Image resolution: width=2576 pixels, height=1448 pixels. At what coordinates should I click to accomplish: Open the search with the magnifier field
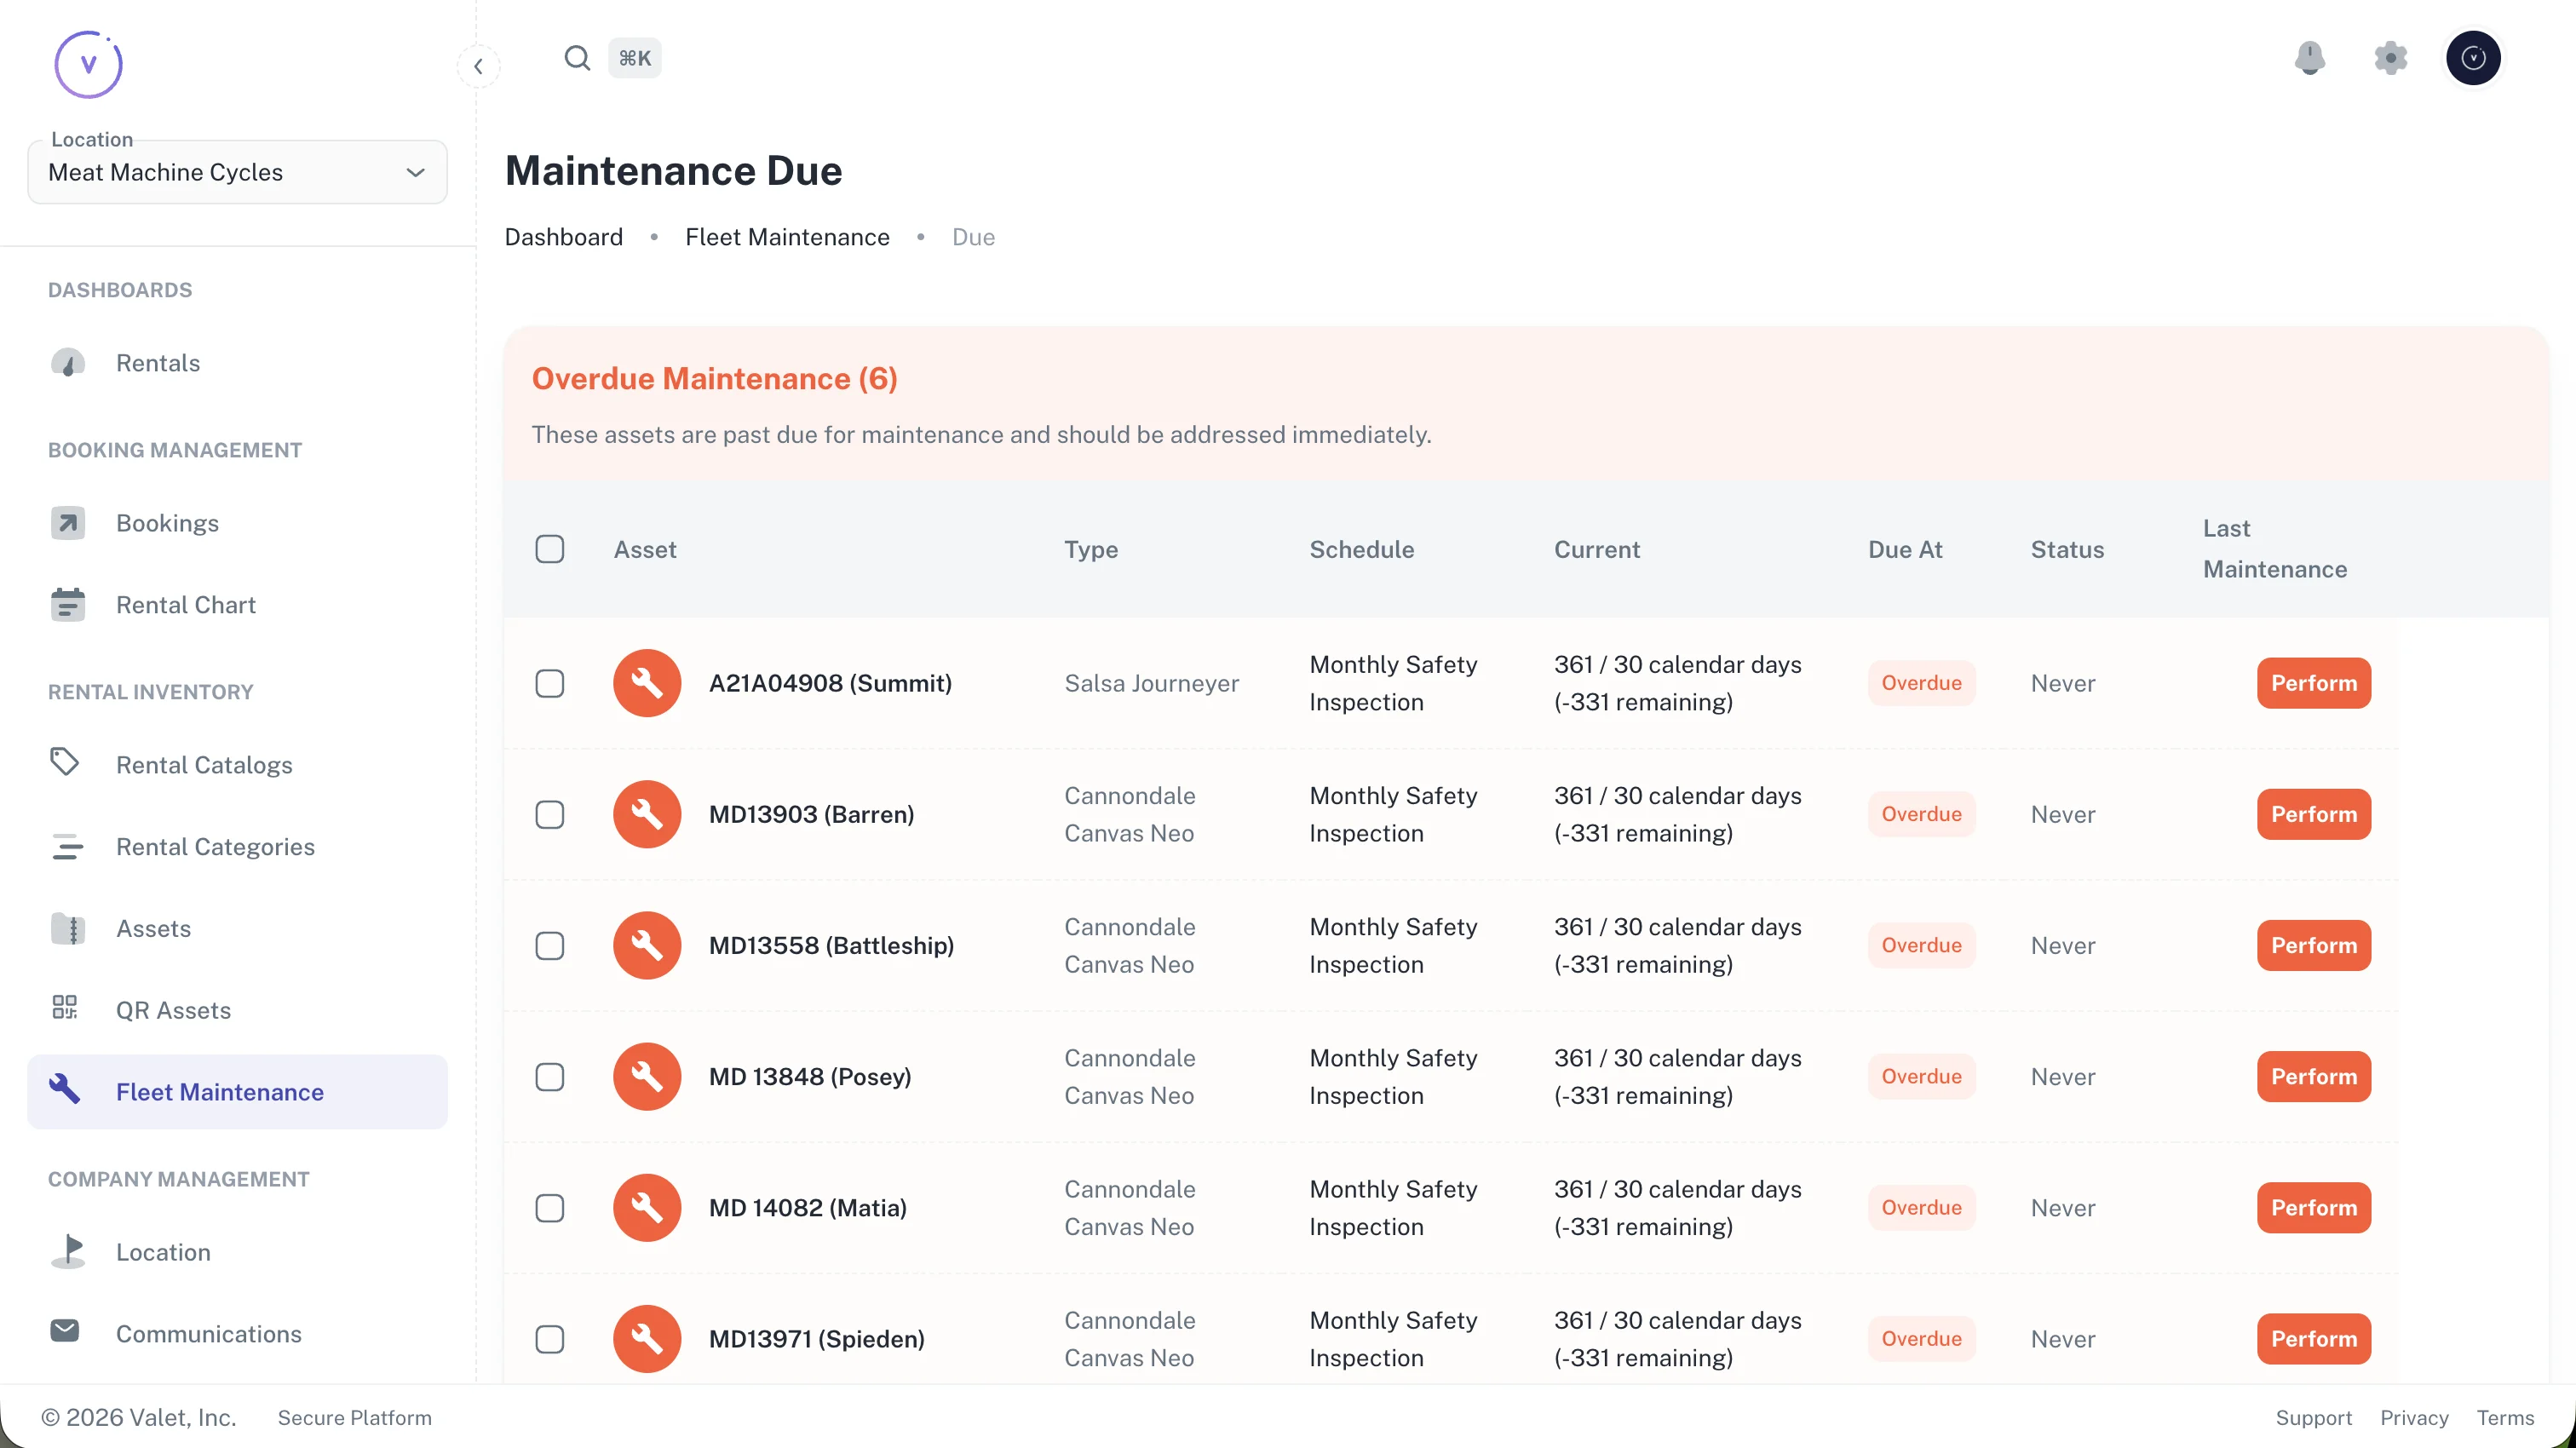click(x=577, y=57)
